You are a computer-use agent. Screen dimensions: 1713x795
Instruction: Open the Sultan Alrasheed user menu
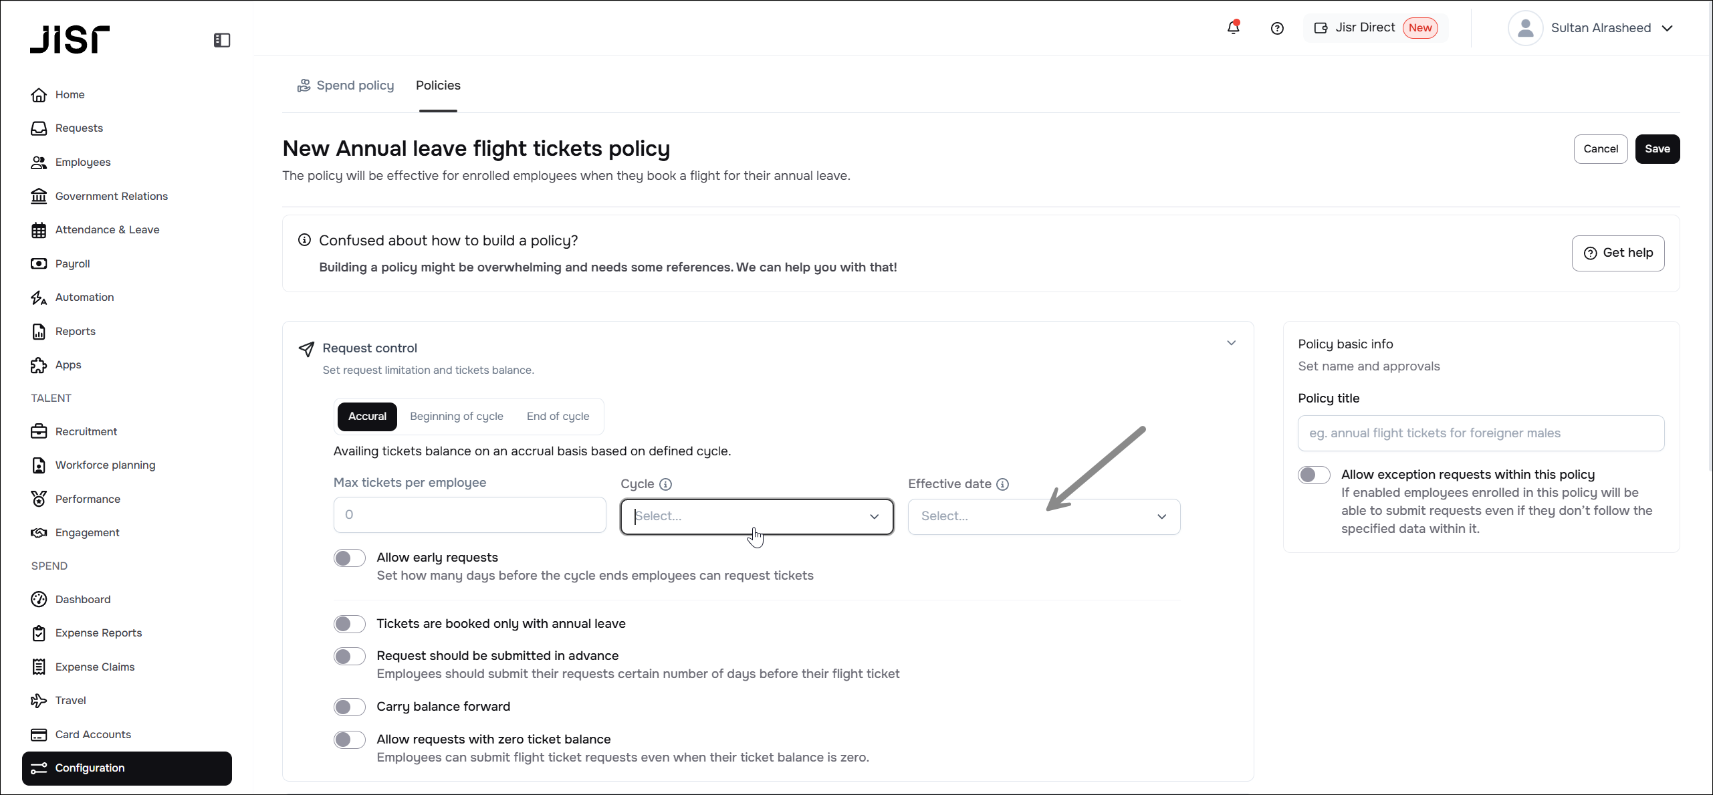click(x=1591, y=28)
